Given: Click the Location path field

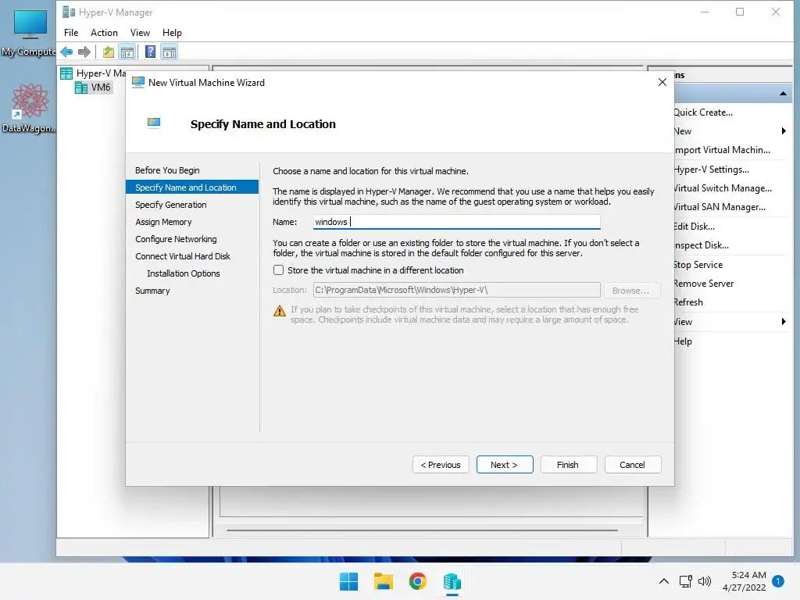Looking at the screenshot, I should [456, 290].
